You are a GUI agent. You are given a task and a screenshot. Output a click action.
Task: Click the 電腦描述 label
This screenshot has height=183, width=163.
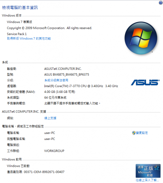coord(13,145)
